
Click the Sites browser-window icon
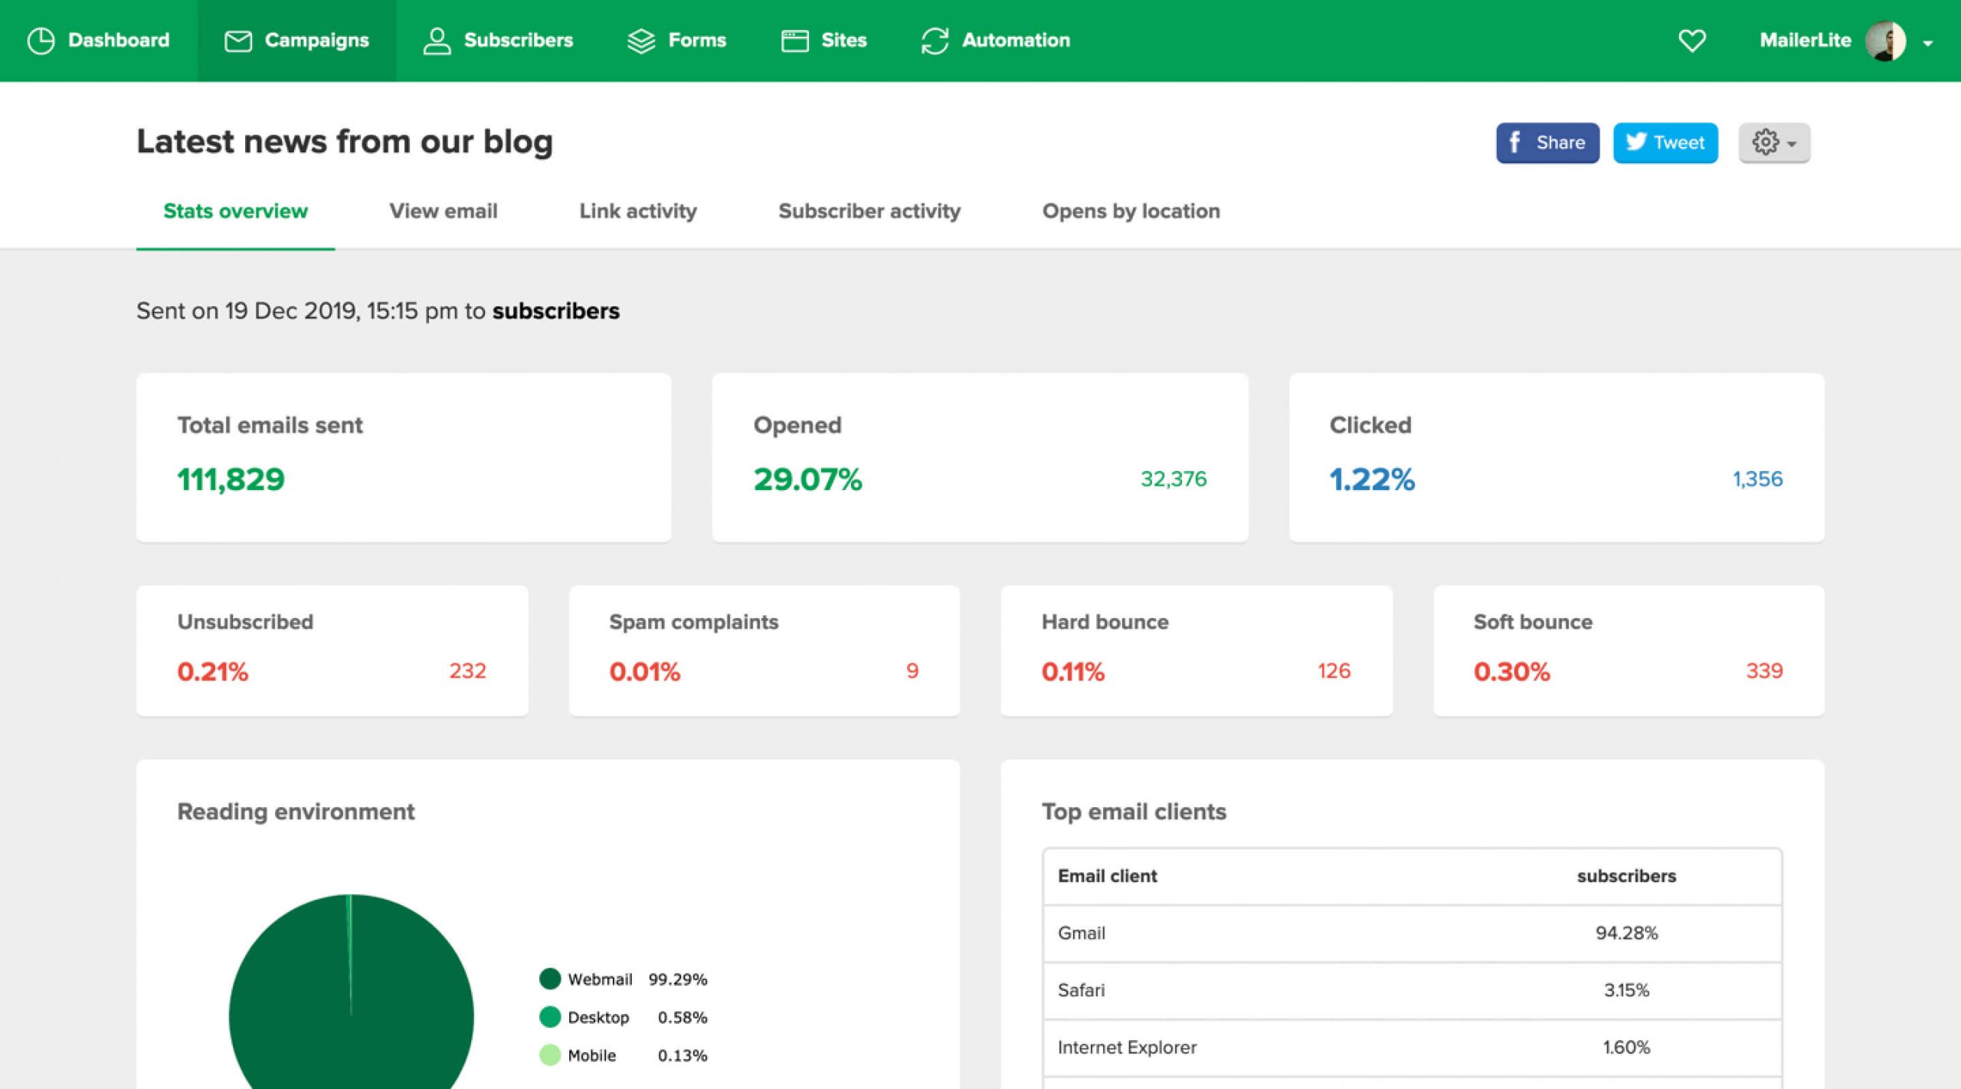click(x=794, y=40)
